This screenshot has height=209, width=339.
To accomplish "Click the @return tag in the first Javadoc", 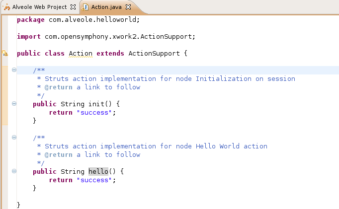I will [x=59, y=87].
